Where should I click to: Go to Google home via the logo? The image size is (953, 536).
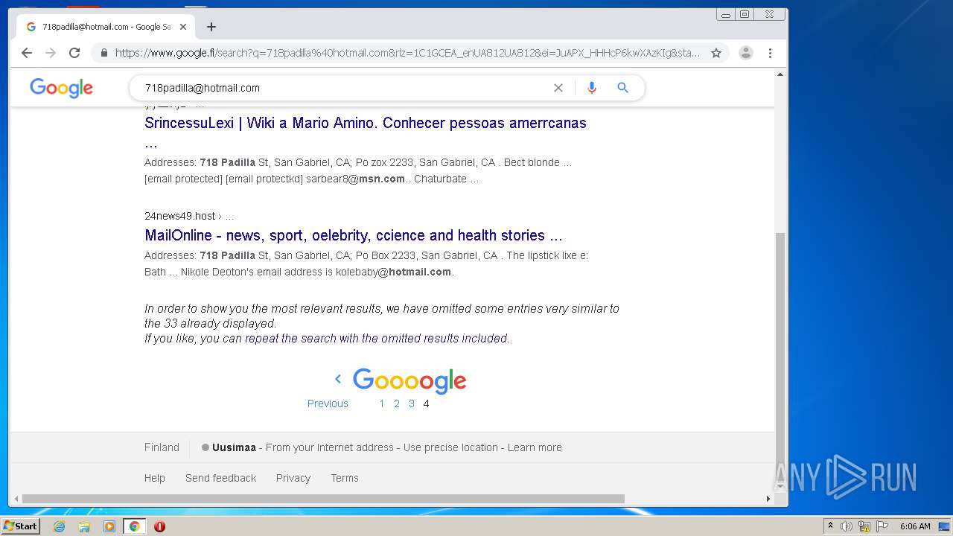pyautogui.click(x=61, y=88)
